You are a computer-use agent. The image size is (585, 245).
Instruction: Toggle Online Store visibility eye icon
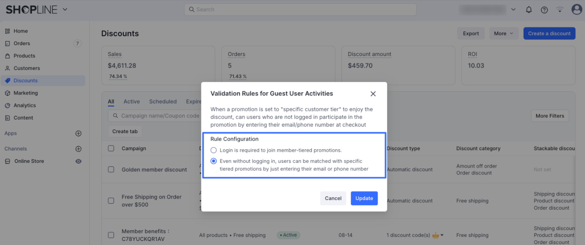(x=78, y=161)
